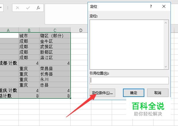This screenshot has width=178, height=126.
Task: Click the cell 重庆 计数
Action: click(9, 90)
